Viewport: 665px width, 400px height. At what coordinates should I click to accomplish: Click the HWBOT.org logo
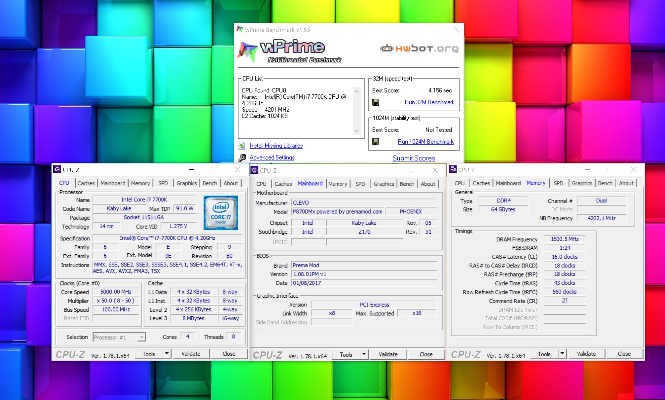coord(419,49)
